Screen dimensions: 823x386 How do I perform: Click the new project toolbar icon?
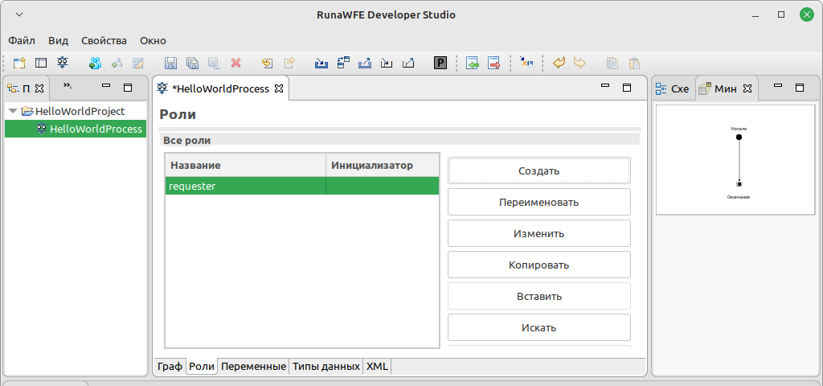tap(19, 64)
